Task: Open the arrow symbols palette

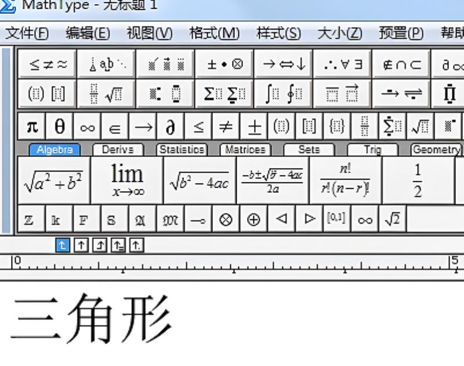Action: click(x=283, y=64)
